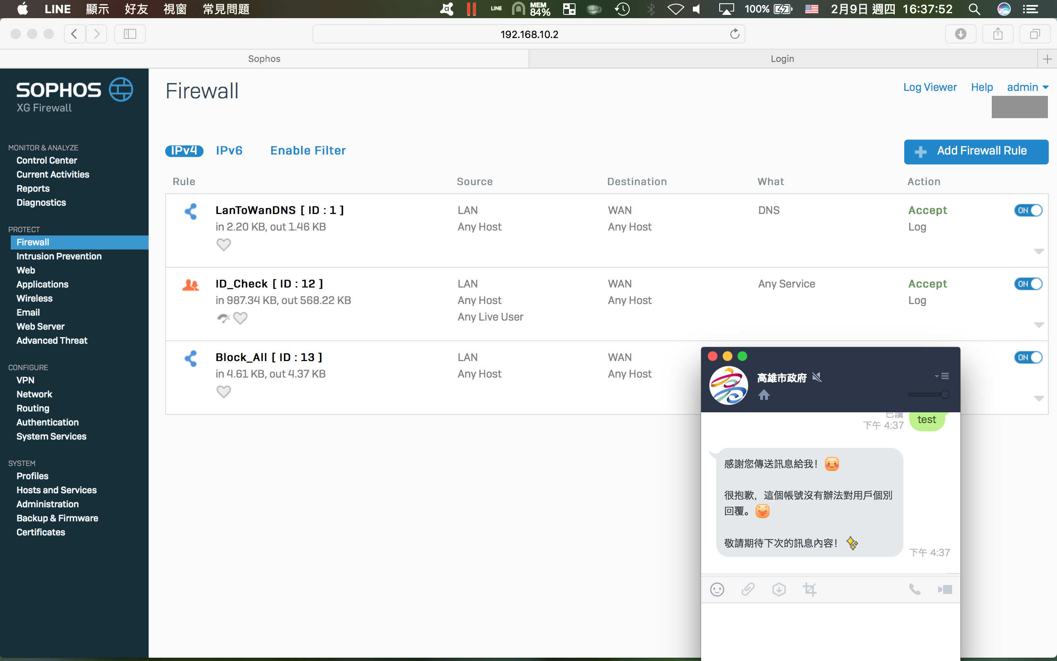
Task: Expand ID_Check rule dropdown arrow
Action: click(x=1039, y=325)
